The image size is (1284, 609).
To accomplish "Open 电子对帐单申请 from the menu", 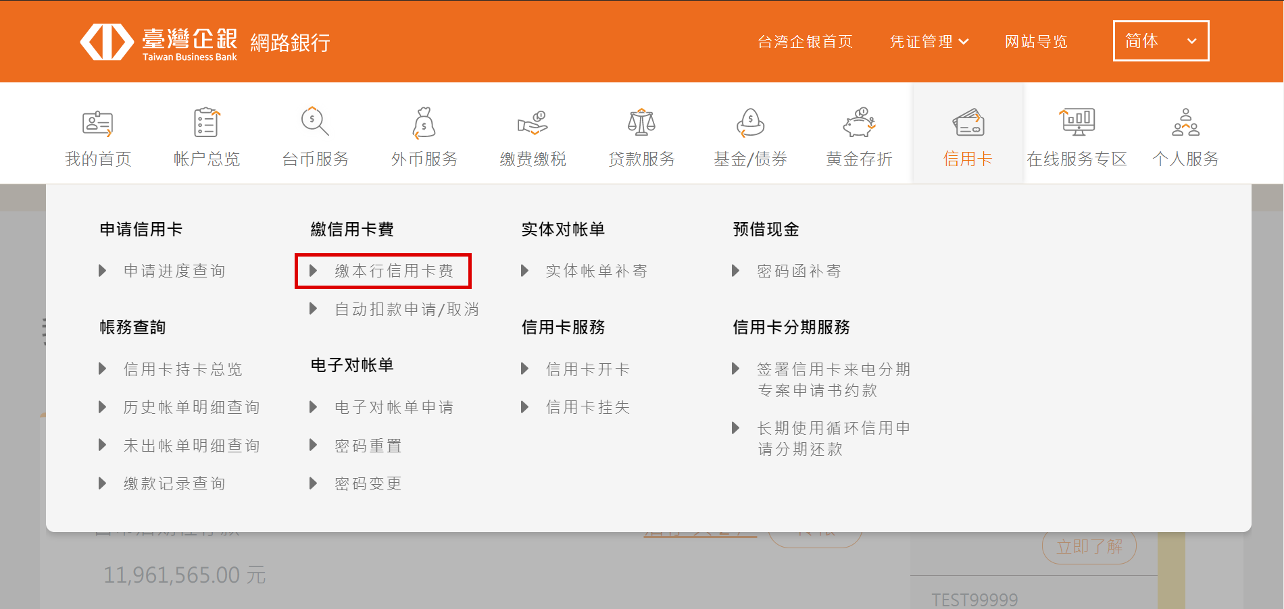I will [x=394, y=407].
